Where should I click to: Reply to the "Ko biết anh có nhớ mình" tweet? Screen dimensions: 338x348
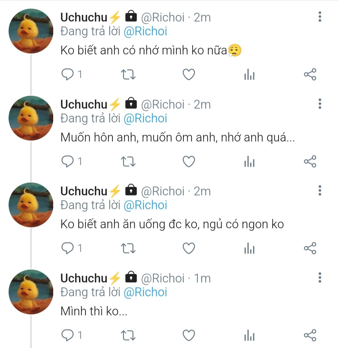tap(67, 75)
